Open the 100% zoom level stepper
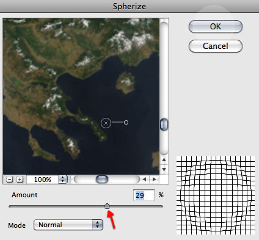Image resolution: width=259 pixels, height=240 pixels. pos(63,180)
